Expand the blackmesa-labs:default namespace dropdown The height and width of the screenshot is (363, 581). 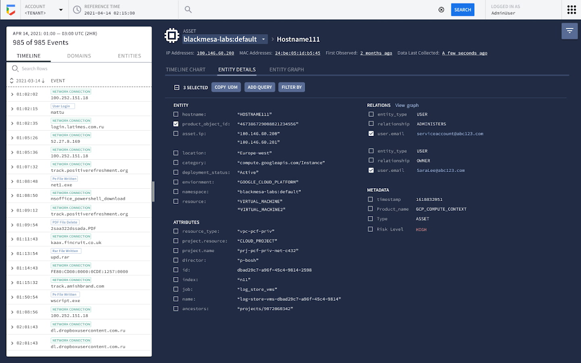pyautogui.click(x=263, y=39)
